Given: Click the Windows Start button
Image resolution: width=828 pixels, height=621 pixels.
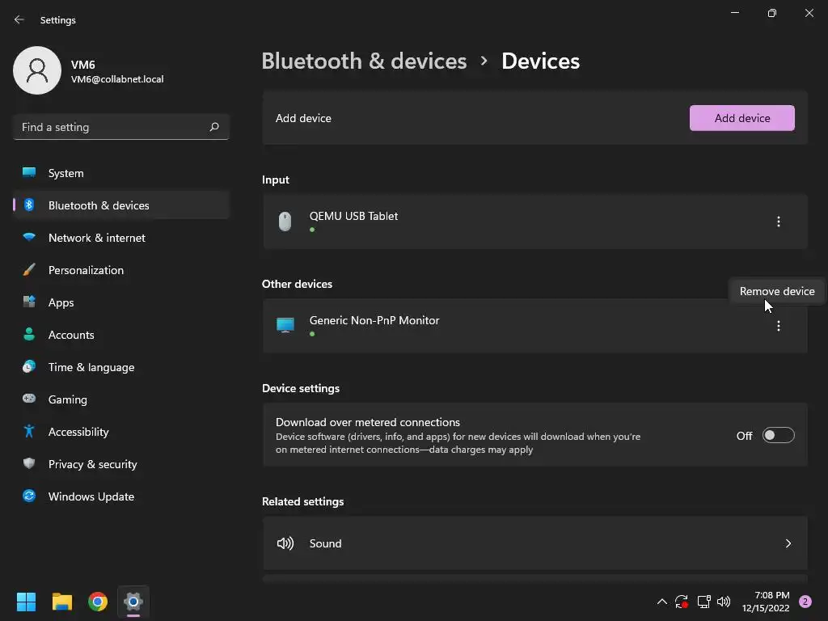Looking at the screenshot, I should coord(27,602).
